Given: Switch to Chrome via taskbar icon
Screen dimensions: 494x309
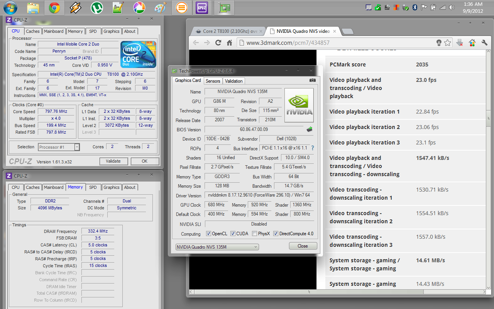Looking at the screenshot, I should [54, 7].
